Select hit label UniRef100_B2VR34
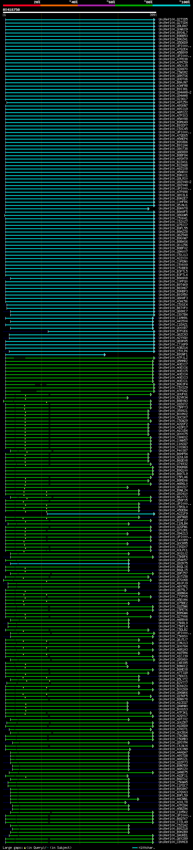 [x=173, y=398]
